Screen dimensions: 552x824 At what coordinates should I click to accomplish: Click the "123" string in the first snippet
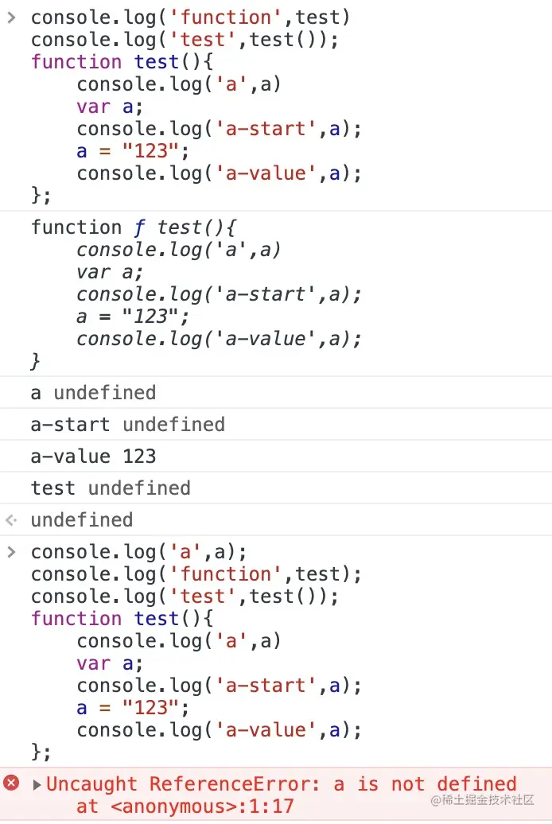(x=151, y=151)
